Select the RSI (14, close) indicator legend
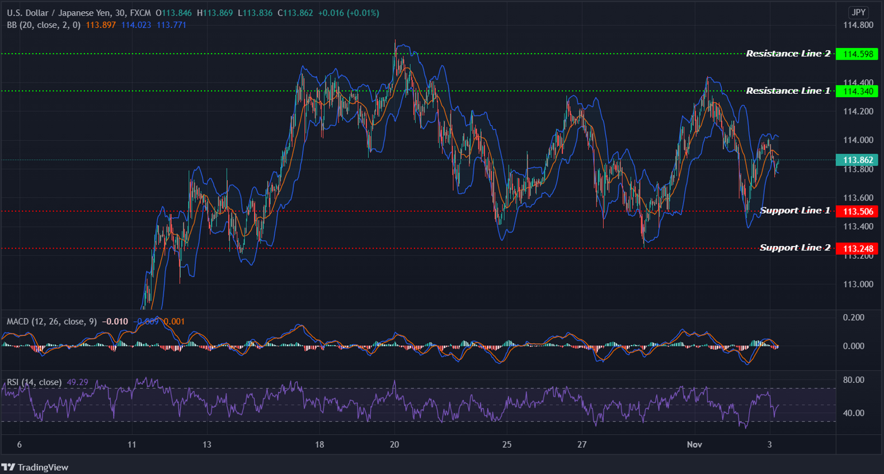The image size is (884, 474). click(x=34, y=382)
